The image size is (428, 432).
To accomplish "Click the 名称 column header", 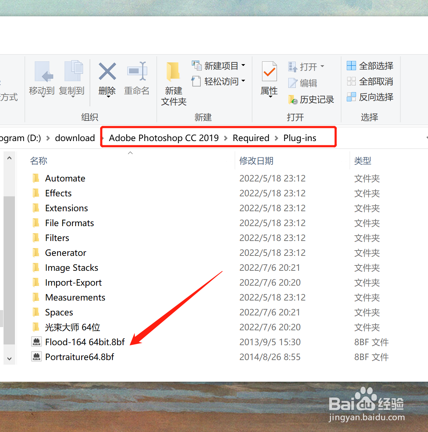I will point(39,161).
